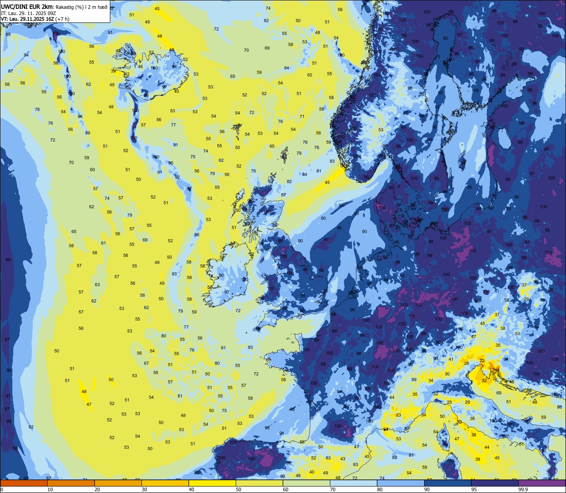The height and width of the screenshot is (493, 566).
Task: Click the 0–10% dark orange legend swatch
Action: point(24,483)
